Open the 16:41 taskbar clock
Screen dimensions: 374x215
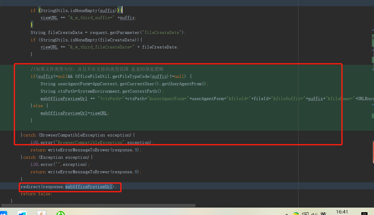click(x=342, y=212)
